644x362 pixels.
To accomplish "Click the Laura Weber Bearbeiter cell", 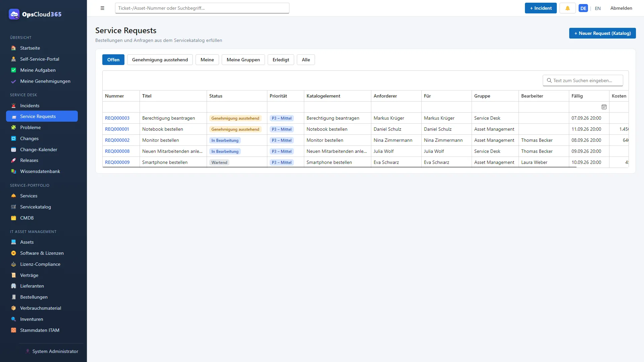I will point(544,162).
